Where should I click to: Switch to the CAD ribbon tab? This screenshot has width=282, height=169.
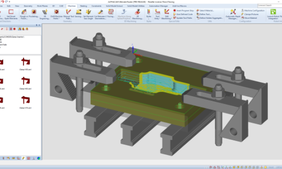click(x=61, y=6)
